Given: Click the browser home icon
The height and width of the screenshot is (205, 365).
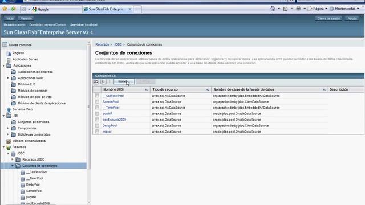Looking at the screenshot, I should tap(273, 9).
